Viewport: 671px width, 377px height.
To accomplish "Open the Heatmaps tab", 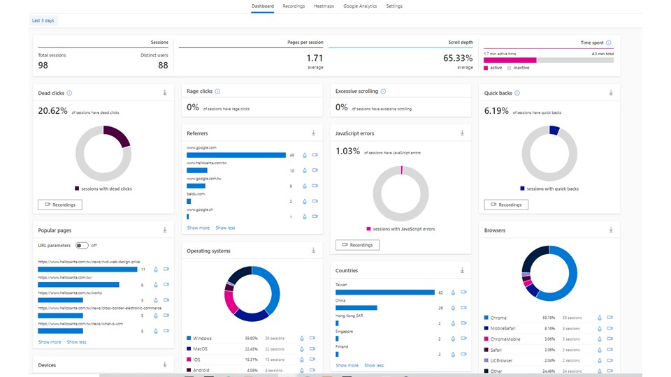I will pos(324,6).
